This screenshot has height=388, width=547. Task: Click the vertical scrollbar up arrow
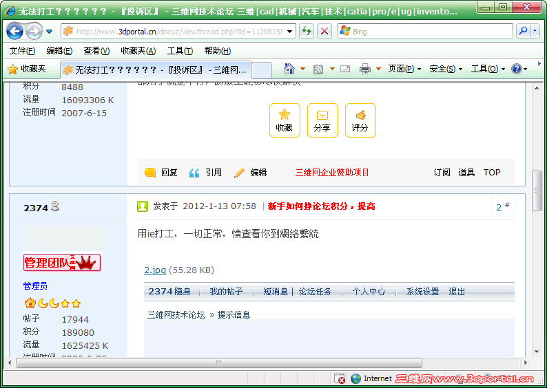(537, 88)
